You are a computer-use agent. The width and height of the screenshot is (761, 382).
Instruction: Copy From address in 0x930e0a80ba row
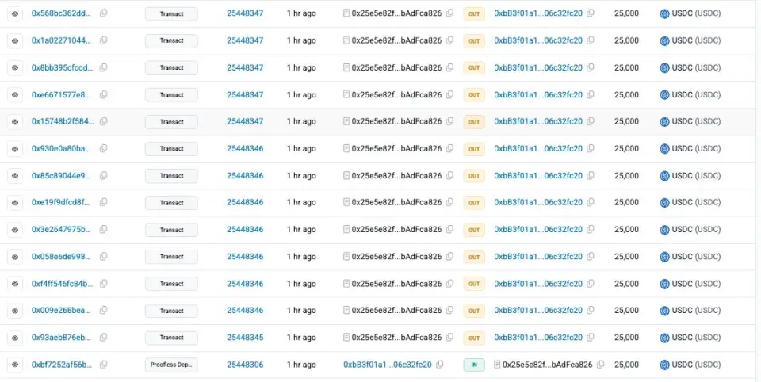click(450, 148)
